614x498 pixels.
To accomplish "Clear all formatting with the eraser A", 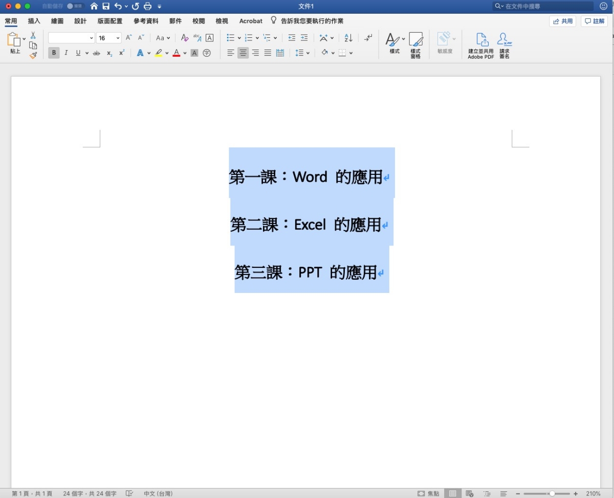I will pyautogui.click(x=185, y=38).
